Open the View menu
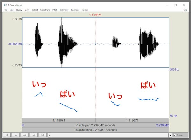The width and height of the screenshot is (191, 140). pos(27,10)
